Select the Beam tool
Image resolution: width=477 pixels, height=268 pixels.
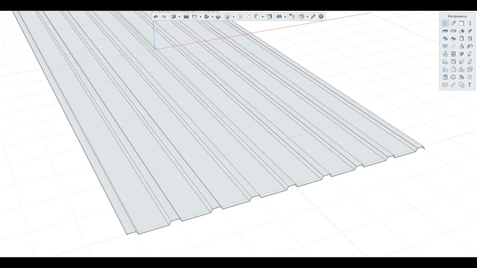pos(470,31)
